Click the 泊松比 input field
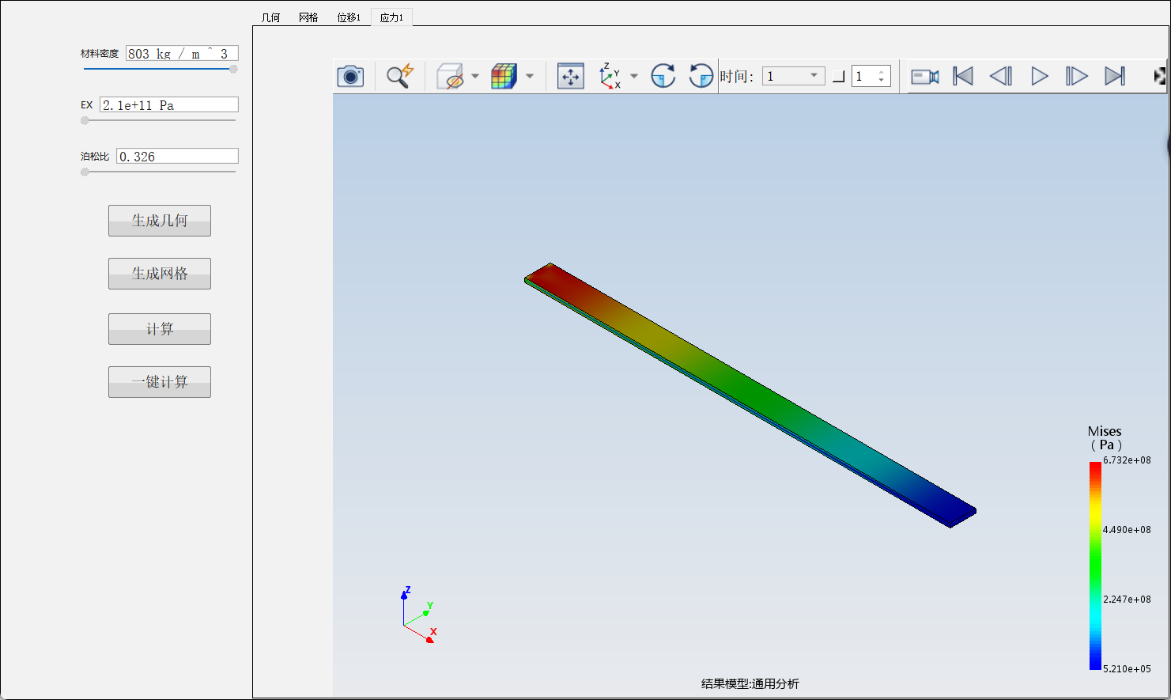Viewport: 1171px width, 700px height. click(177, 157)
